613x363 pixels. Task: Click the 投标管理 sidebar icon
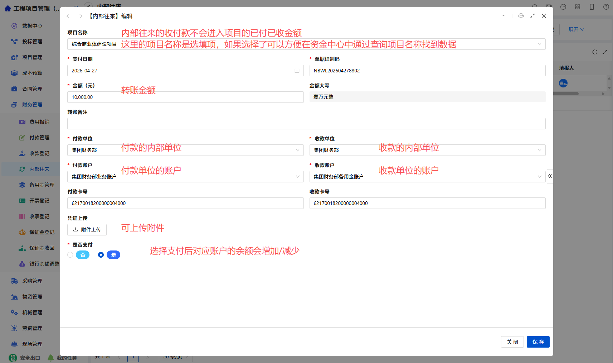click(14, 42)
